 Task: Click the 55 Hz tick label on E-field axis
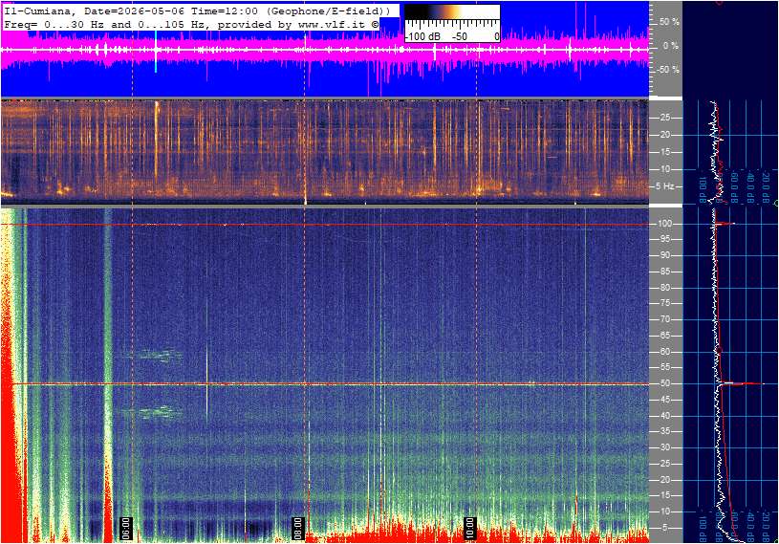tap(664, 368)
